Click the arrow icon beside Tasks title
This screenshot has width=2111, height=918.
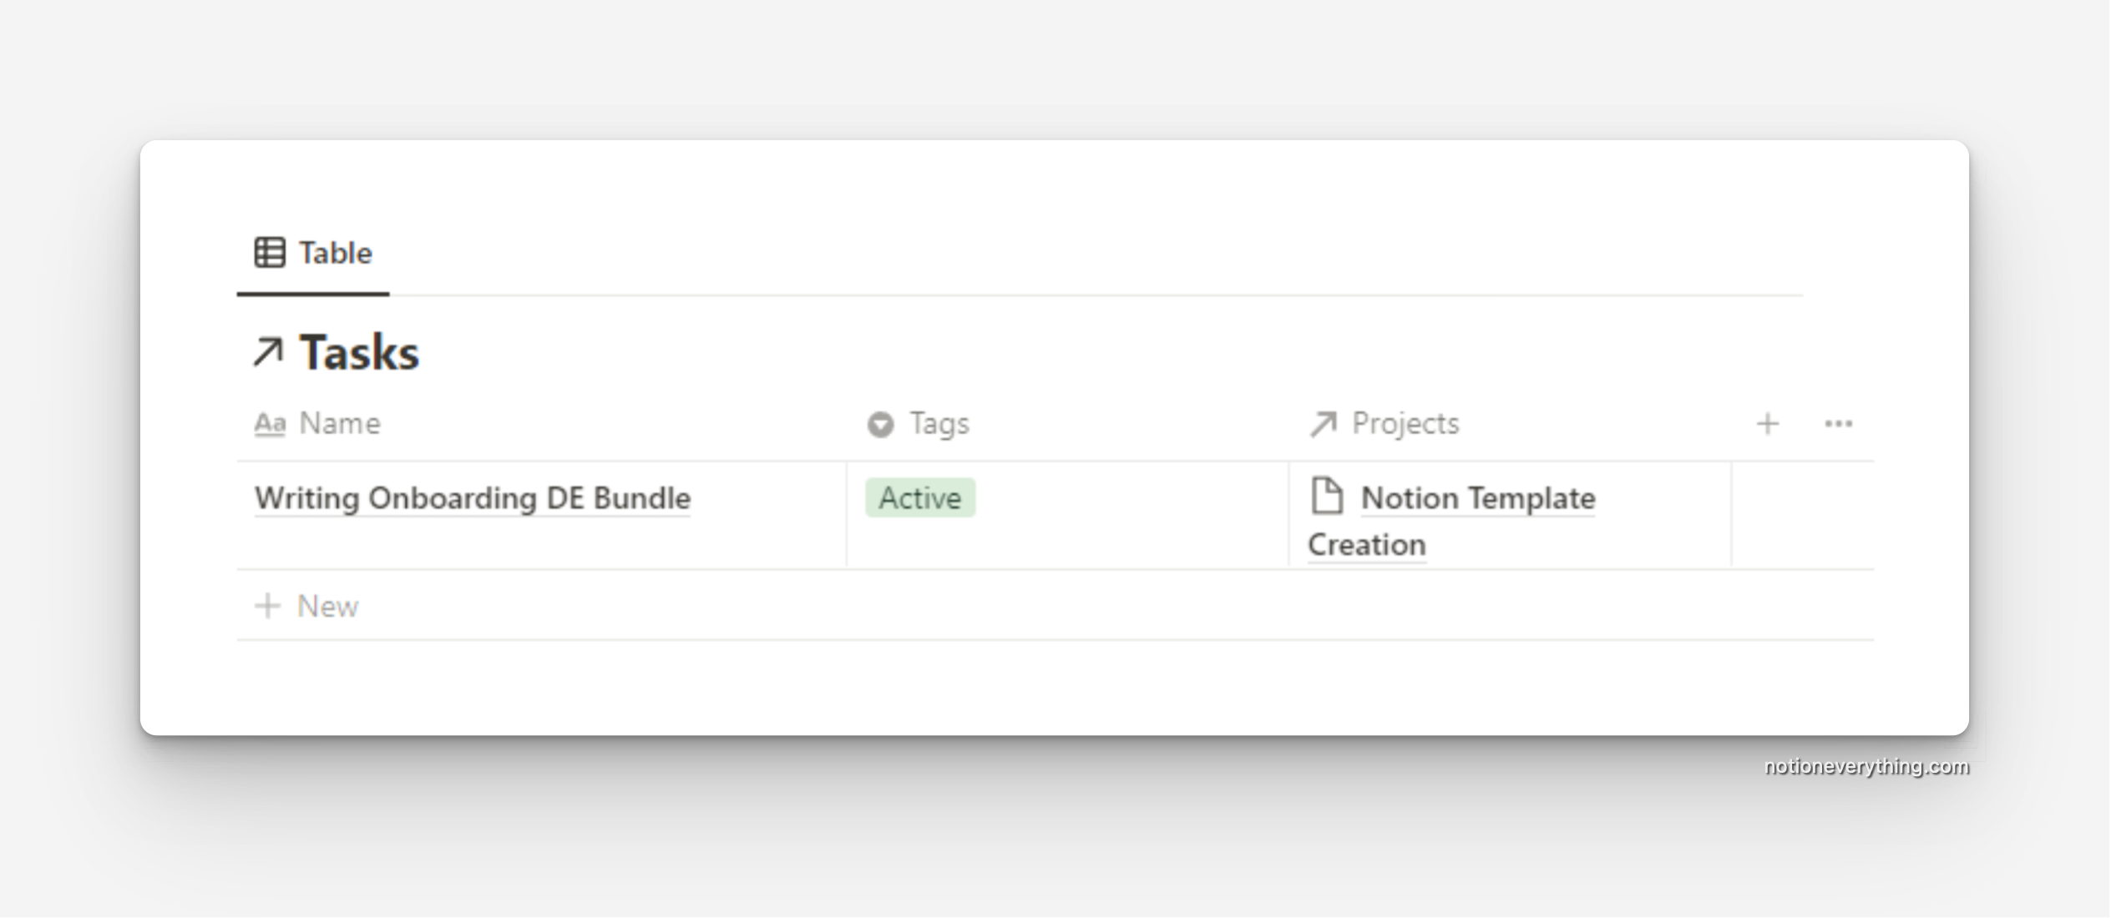coord(268,351)
